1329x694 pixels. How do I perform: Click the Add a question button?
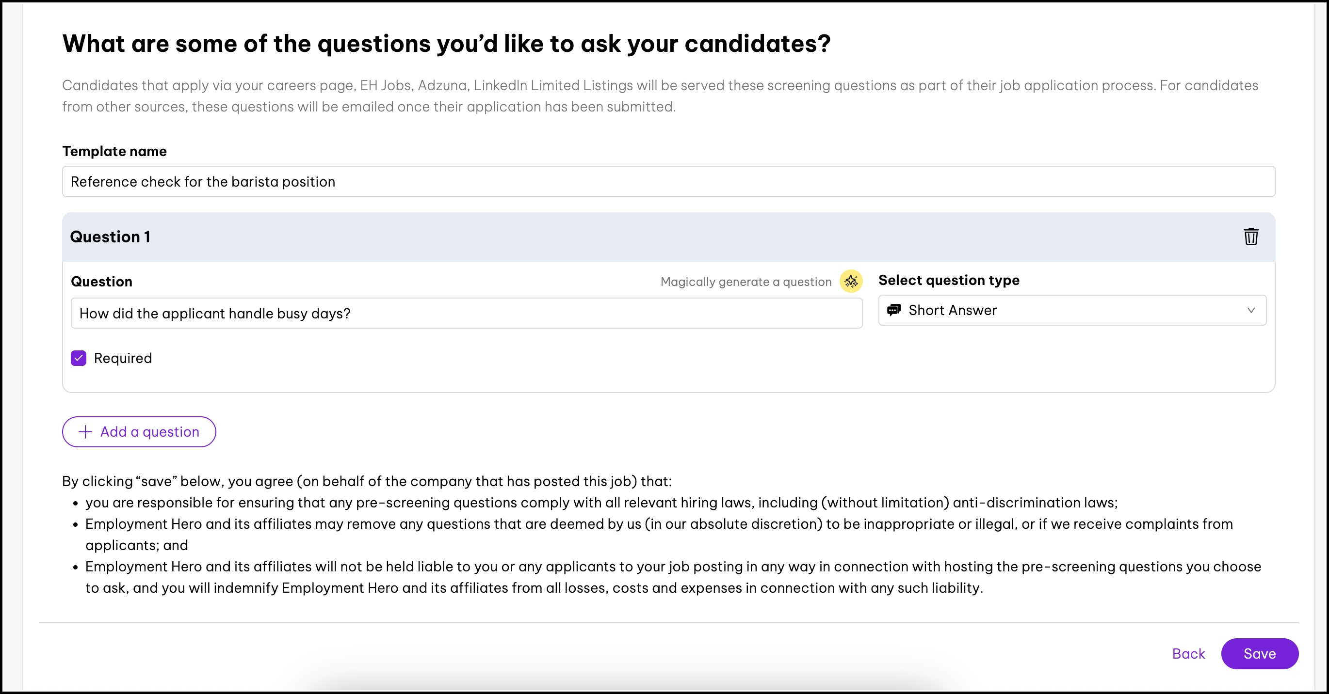[139, 431]
